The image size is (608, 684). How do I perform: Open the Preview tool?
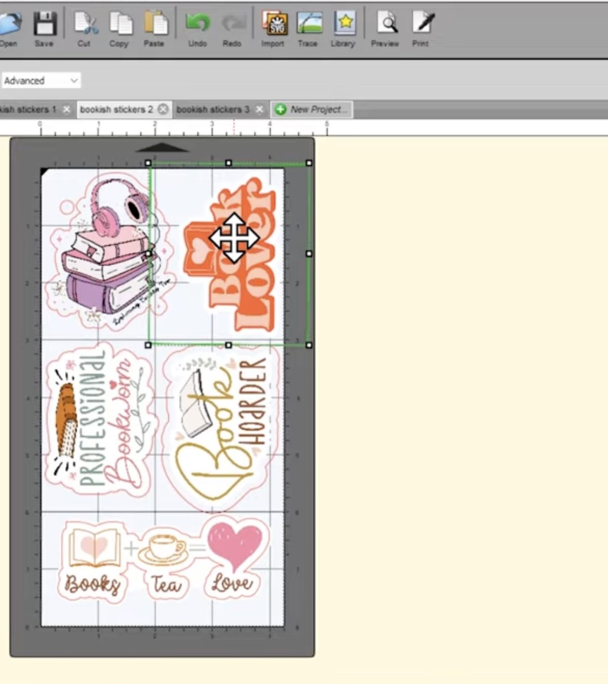tap(386, 29)
